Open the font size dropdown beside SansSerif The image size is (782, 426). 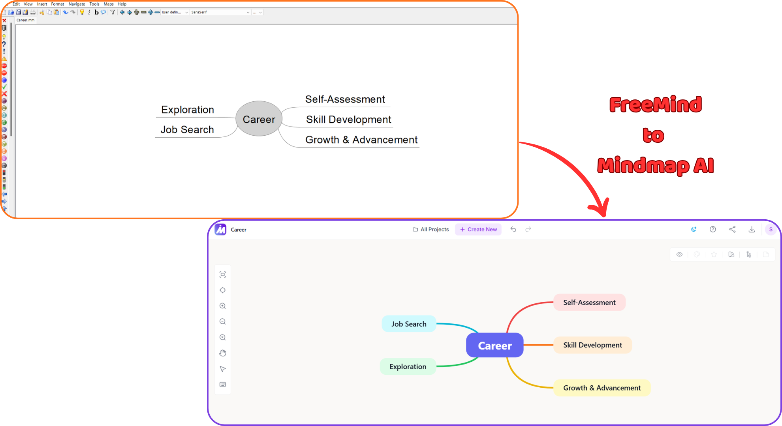(x=258, y=12)
